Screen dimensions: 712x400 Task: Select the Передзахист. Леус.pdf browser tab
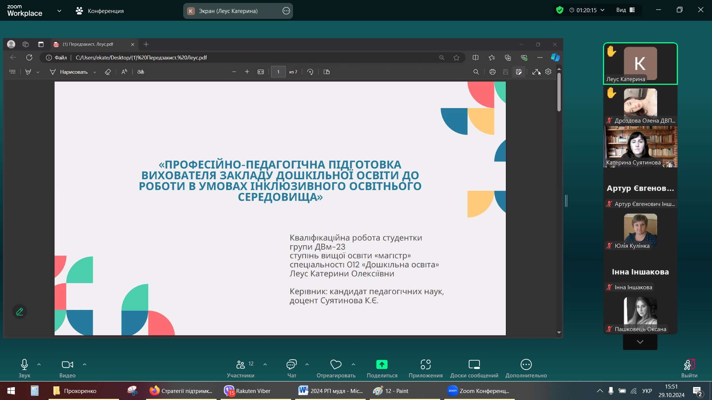tap(94, 44)
